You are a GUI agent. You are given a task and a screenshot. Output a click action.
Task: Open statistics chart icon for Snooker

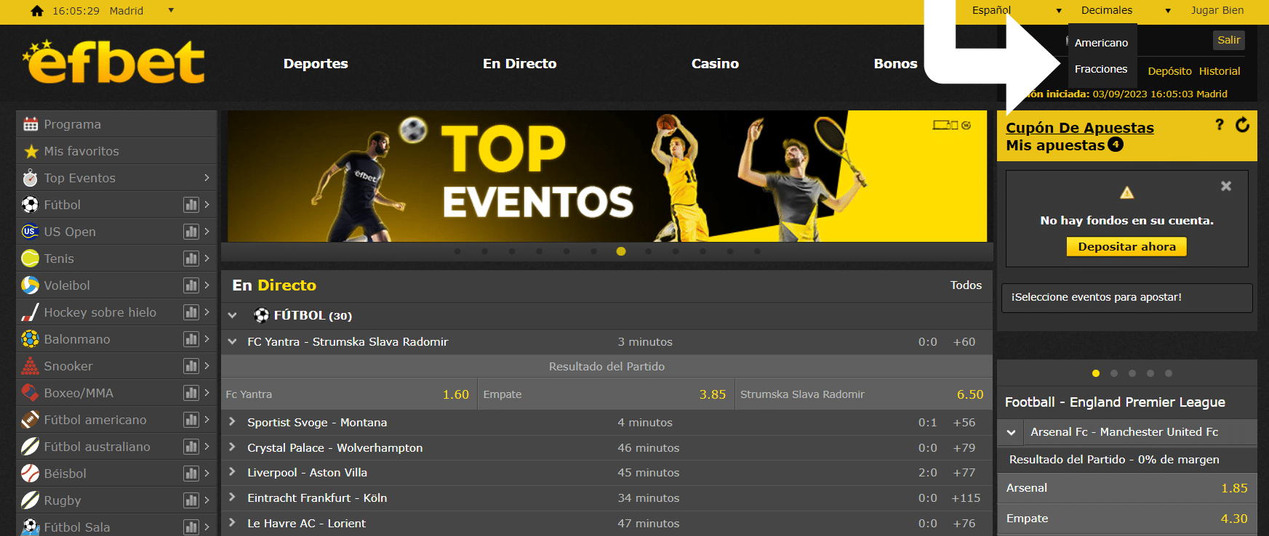pyautogui.click(x=191, y=366)
